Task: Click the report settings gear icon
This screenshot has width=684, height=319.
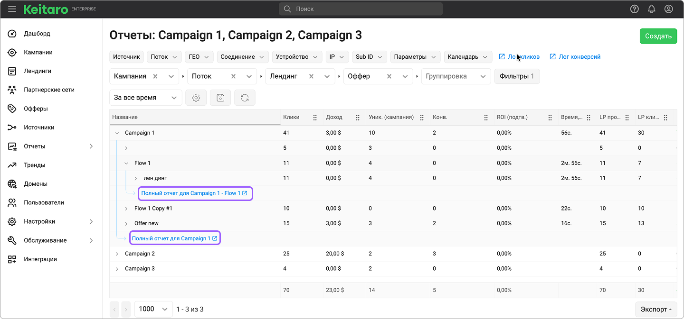Action: (x=196, y=98)
